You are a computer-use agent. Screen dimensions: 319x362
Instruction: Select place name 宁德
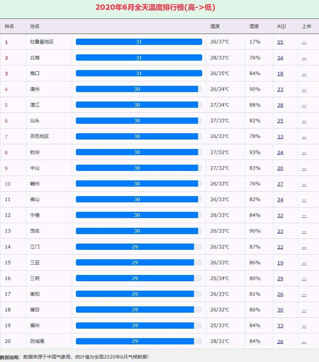[35, 215]
